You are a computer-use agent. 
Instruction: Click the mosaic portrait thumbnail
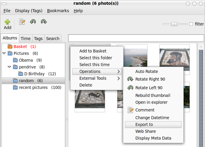[174, 59]
